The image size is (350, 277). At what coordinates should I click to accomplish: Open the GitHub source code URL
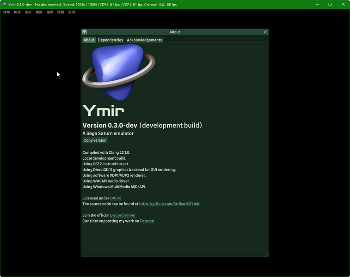[169, 204]
